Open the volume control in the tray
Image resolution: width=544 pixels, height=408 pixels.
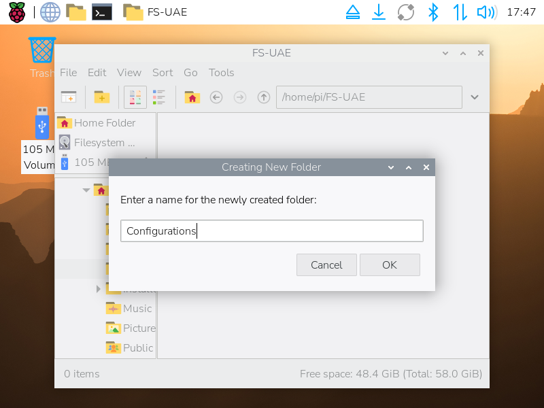(x=486, y=12)
